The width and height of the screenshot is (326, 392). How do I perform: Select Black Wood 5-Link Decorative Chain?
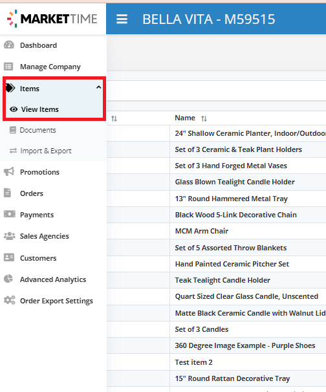tap(235, 215)
